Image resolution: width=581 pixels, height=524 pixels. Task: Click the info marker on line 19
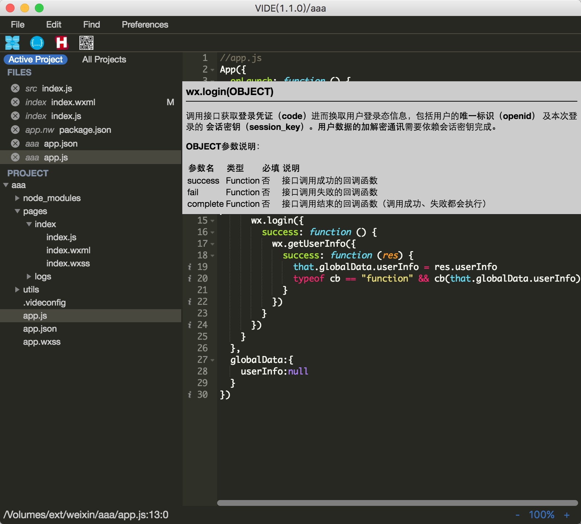coord(190,267)
